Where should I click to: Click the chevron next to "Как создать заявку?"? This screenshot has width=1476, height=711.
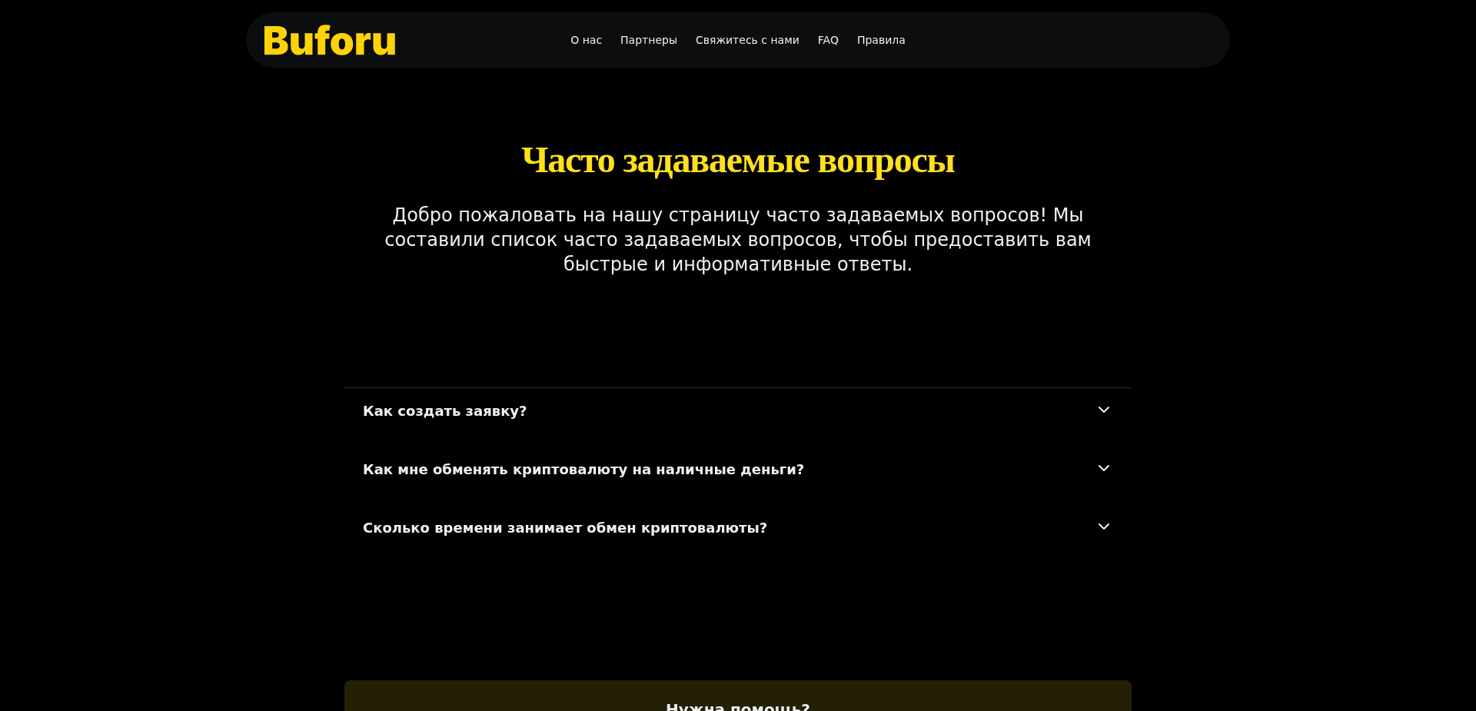[1103, 410]
